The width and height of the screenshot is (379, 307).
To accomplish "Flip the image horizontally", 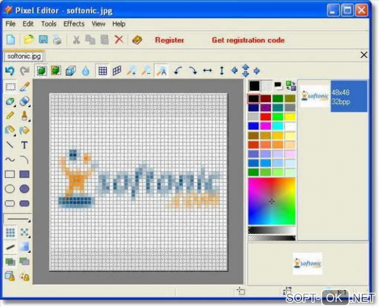I will [207, 71].
